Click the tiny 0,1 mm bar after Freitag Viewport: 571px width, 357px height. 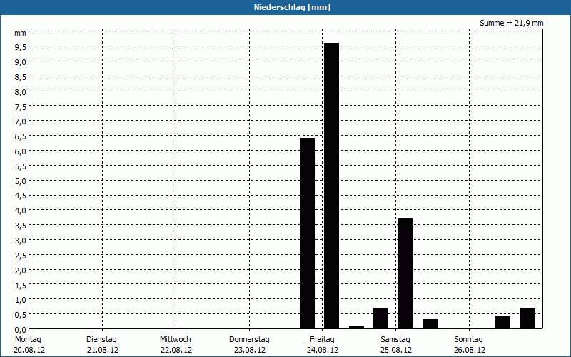click(x=356, y=327)
